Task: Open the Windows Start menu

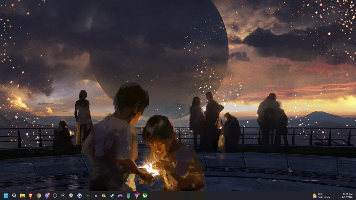Action: 6,196
